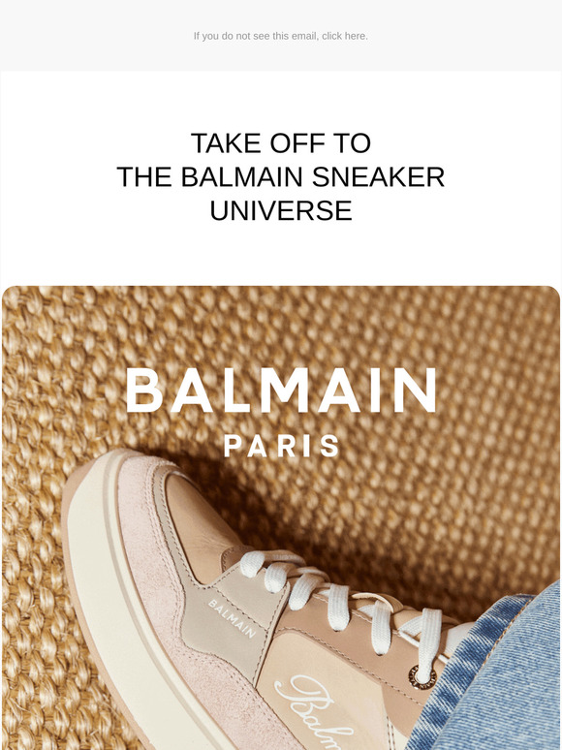Click the letter B of the BALMAIN logo
The height and width of the screenshot is (750, 562).
point(144,391)
